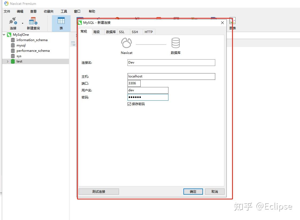Click the 取消 button
The image size is (300, 220).
coord(215,191)
